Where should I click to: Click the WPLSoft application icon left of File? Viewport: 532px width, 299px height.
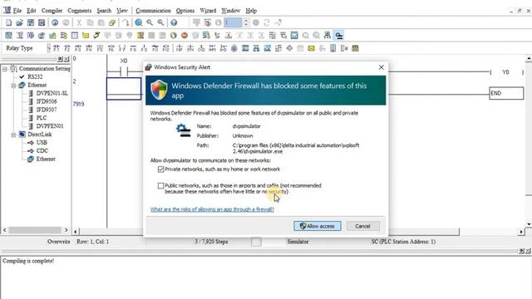coord(7,11)
